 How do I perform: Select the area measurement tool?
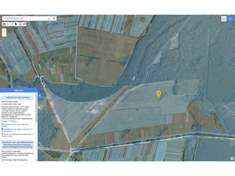point(12,24)
